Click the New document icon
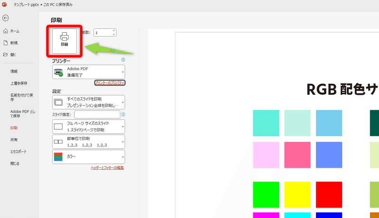379x218 pixels. [x=6, y=43]
